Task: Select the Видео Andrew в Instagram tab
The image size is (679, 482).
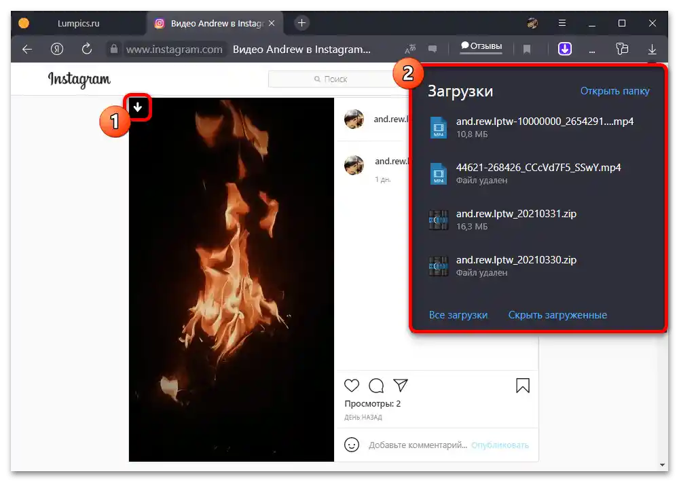Action: click(x=215, y=23)
